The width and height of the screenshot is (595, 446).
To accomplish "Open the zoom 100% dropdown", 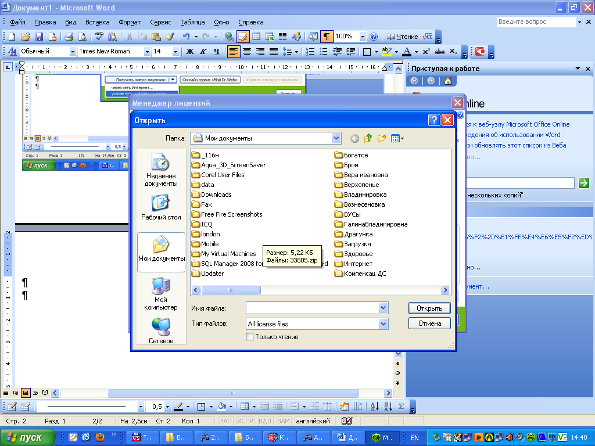I will click(363, 37).
